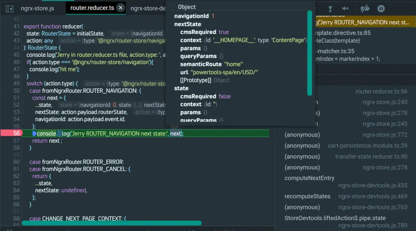Collapse the state property in popup
This screenshot has height=231, width=416.
(x=181, y=88)
